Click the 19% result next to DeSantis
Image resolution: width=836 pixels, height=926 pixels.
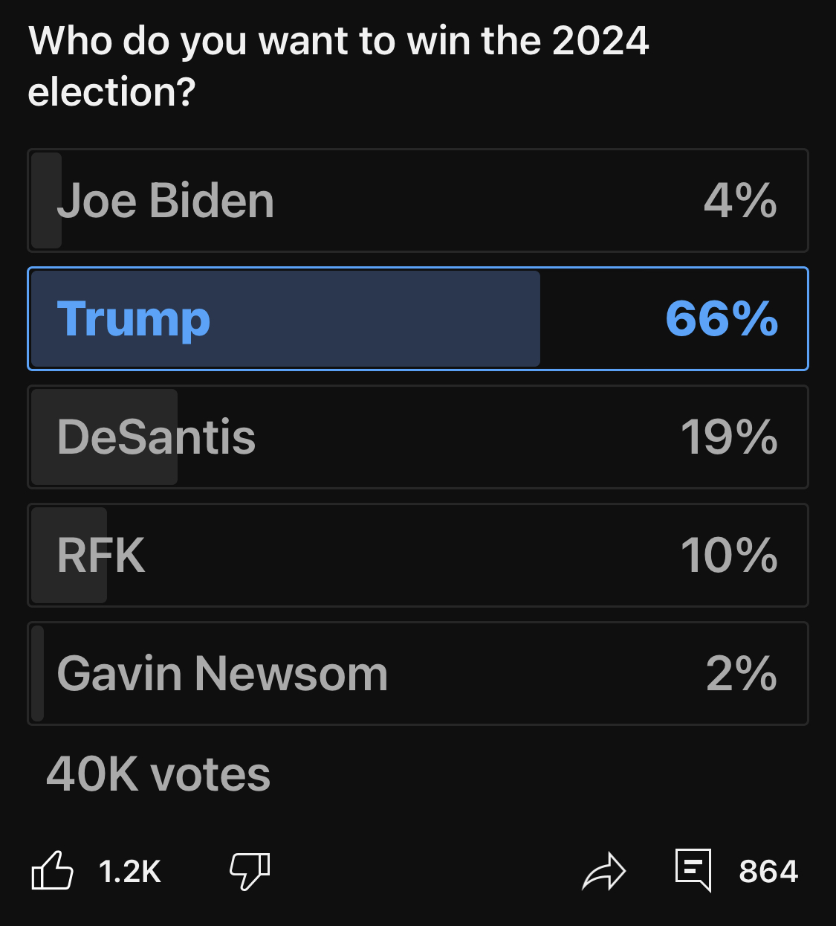pos(729,437)
